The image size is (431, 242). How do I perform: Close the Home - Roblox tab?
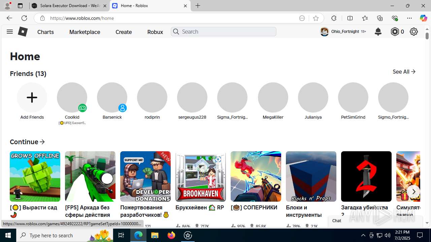[x=185, y=6]
